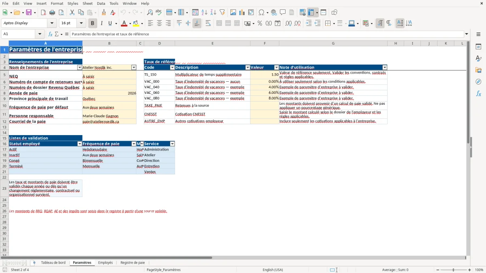Expand the Name Box dropdown

(40, 34)
